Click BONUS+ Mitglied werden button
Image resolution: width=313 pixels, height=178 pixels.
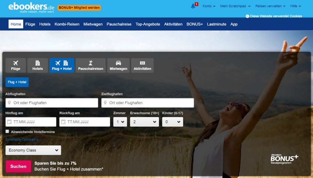[79, 7]
